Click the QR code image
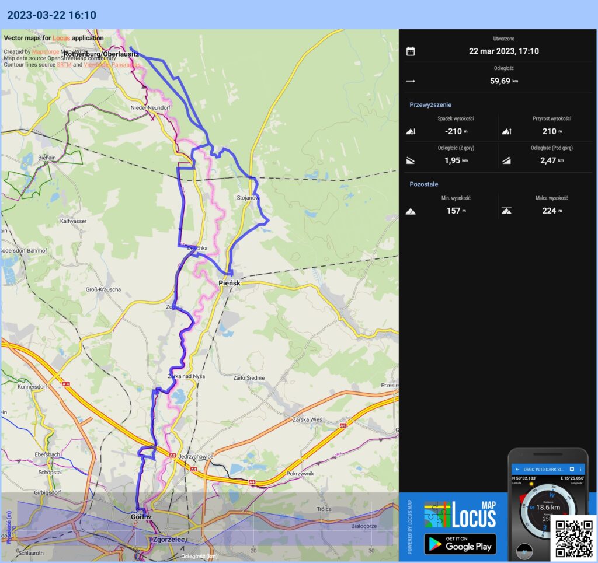Viewport: 598px width, 563px height. point(573,538)
